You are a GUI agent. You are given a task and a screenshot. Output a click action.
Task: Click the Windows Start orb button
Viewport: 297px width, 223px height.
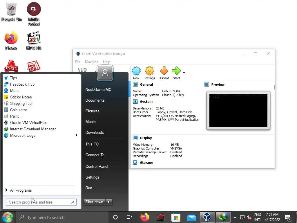(8, 217)
